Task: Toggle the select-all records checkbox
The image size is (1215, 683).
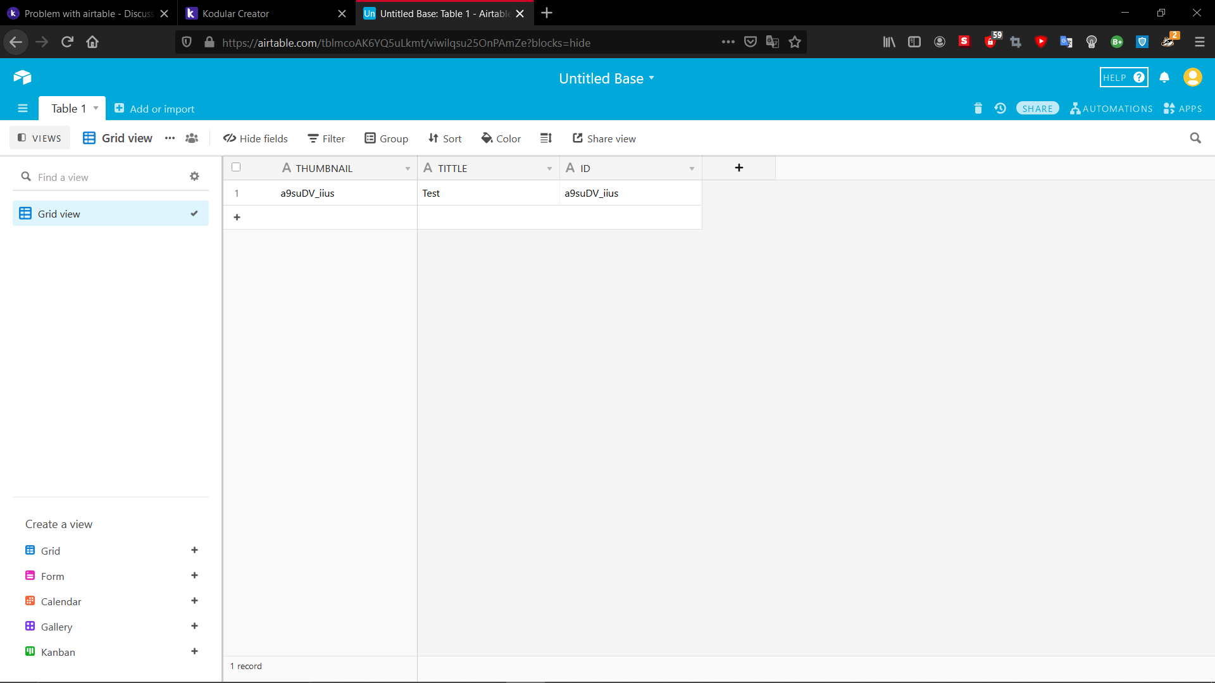Action: coord(236,168)
